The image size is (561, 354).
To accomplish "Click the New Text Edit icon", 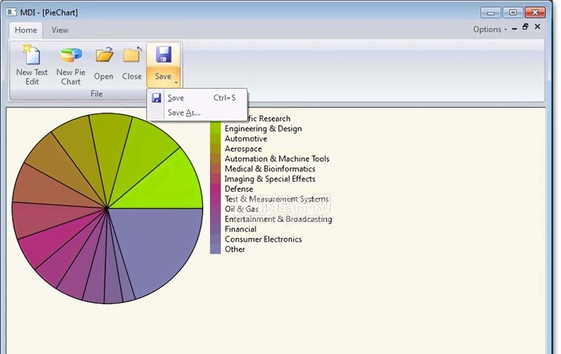I will [32, 55].
